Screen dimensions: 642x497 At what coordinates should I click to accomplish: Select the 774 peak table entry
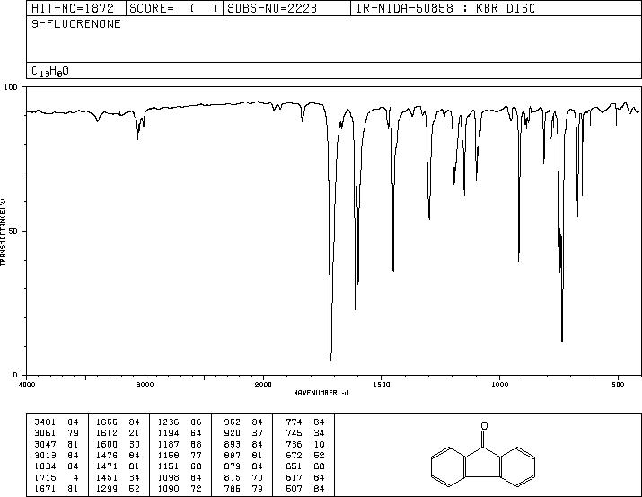(305, 422)
